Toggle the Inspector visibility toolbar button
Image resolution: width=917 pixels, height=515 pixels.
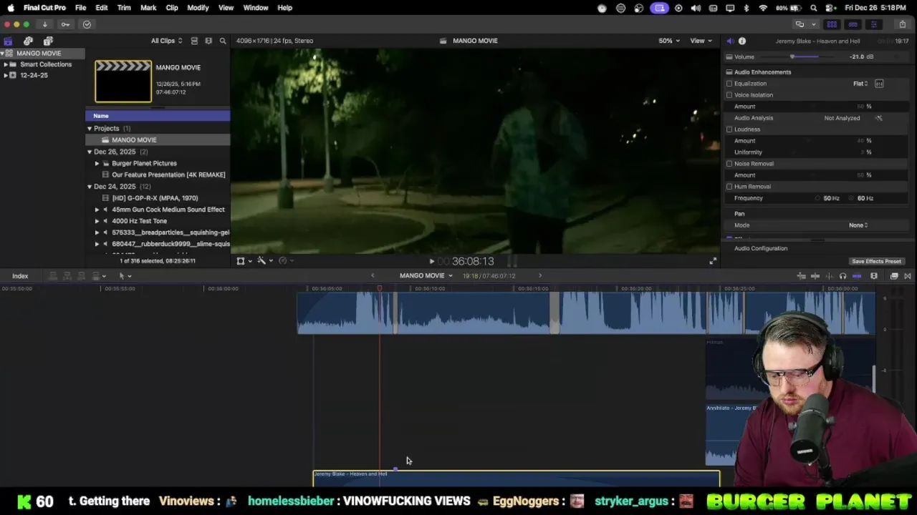[x=873, y=24]
